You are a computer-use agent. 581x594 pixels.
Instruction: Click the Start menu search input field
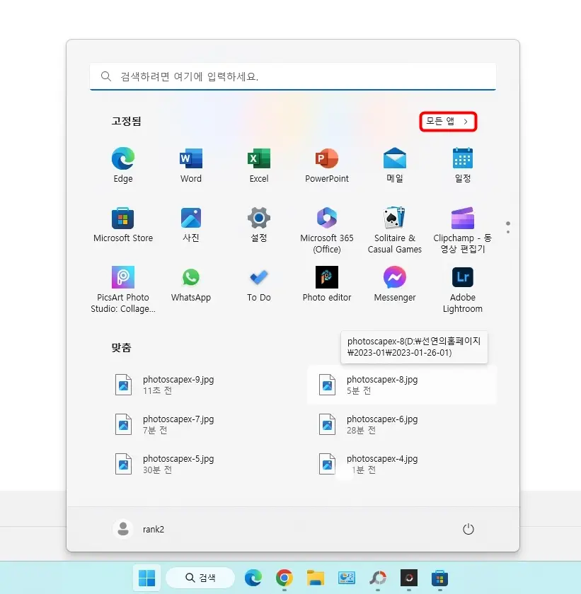[x=292, y=76]
